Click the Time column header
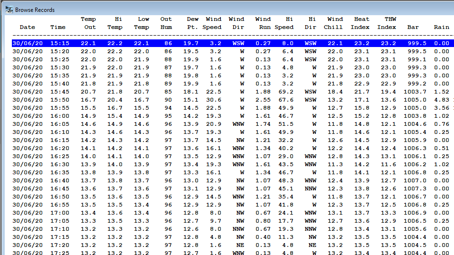Viewport: 454px width, 255px height. pos(58,27)
